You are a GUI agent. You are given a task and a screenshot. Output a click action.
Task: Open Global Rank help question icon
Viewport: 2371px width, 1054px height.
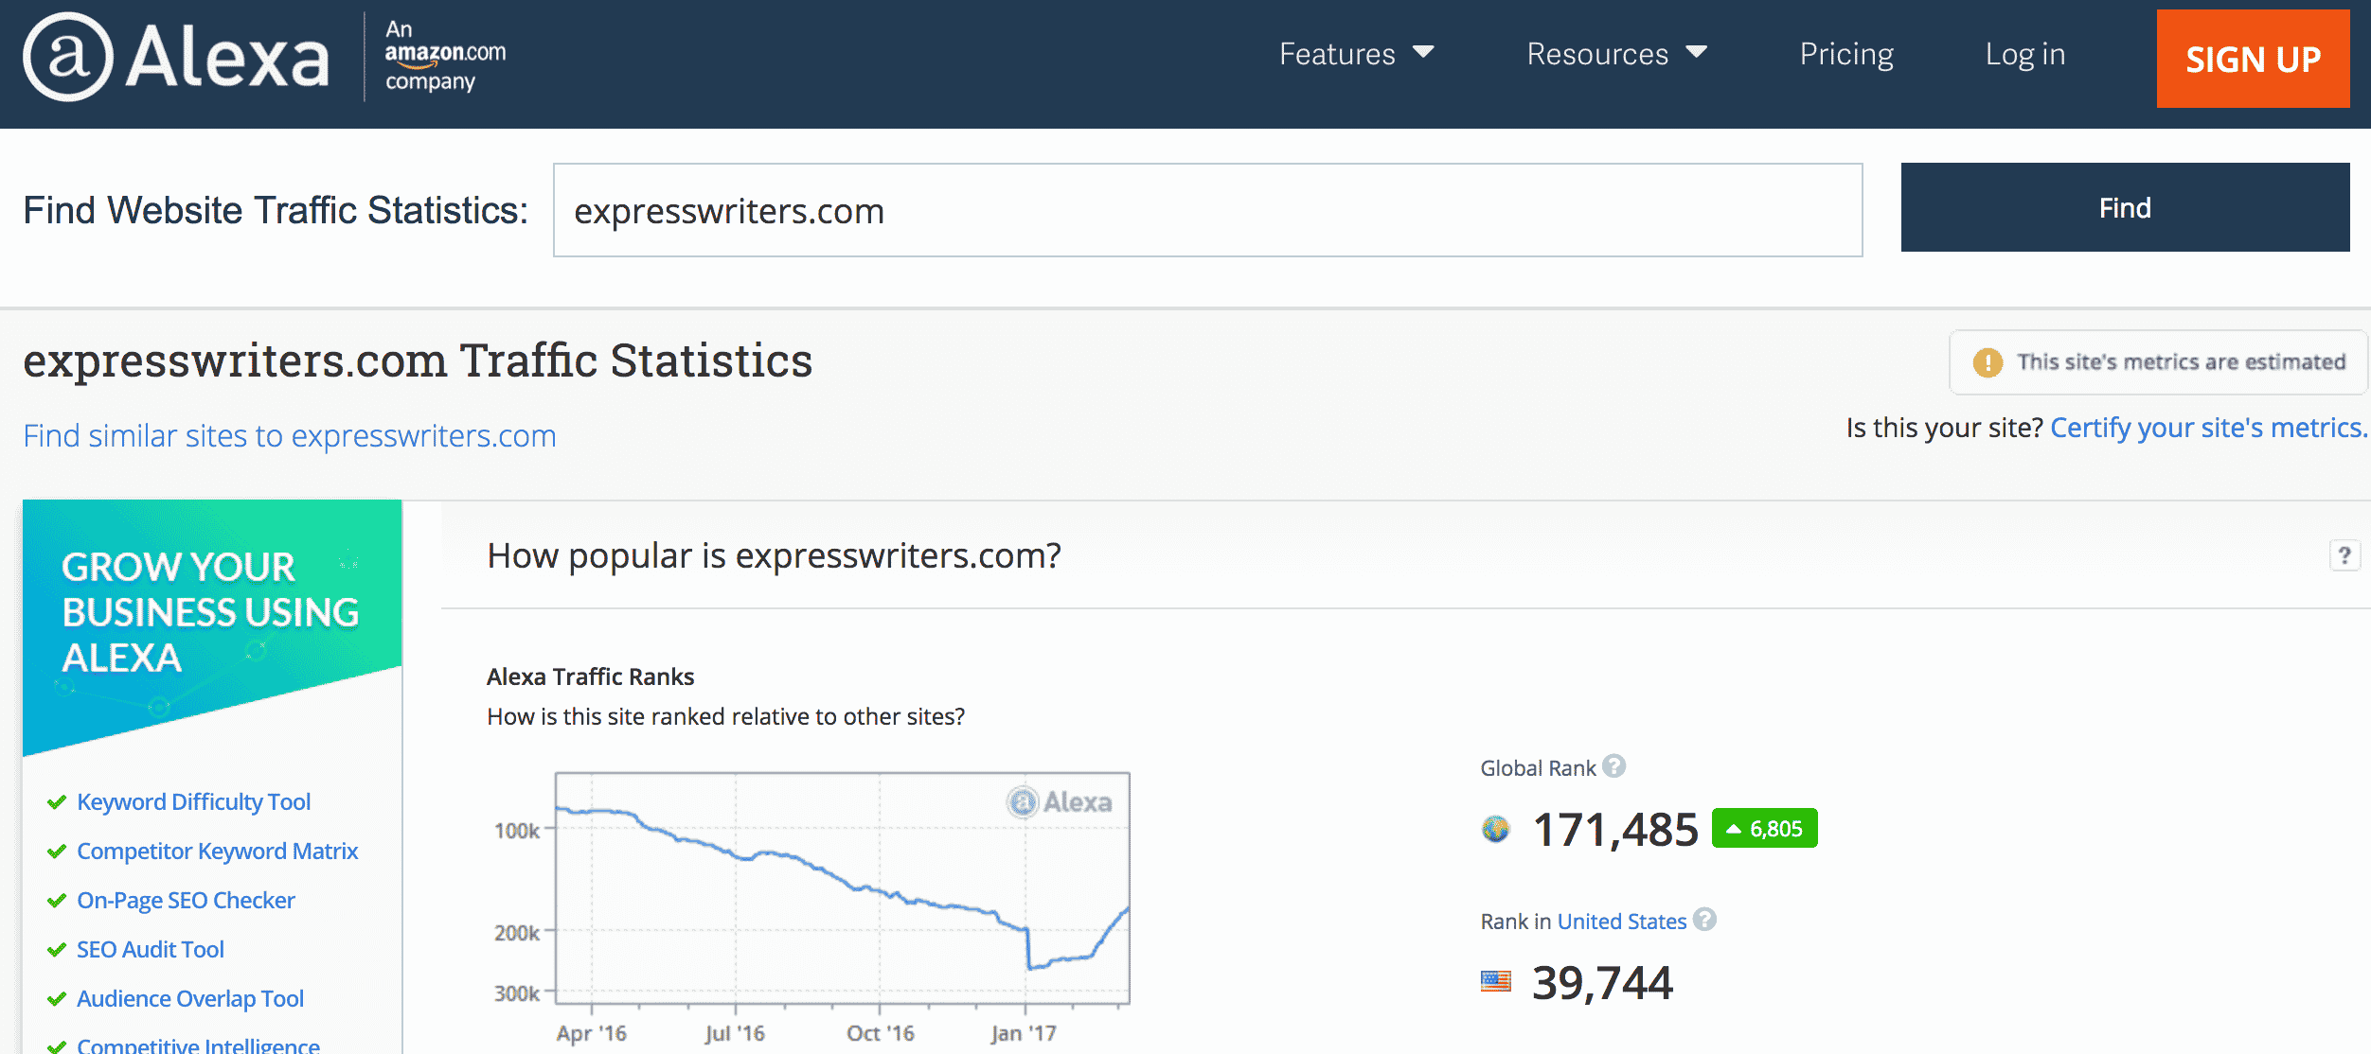1614,765
